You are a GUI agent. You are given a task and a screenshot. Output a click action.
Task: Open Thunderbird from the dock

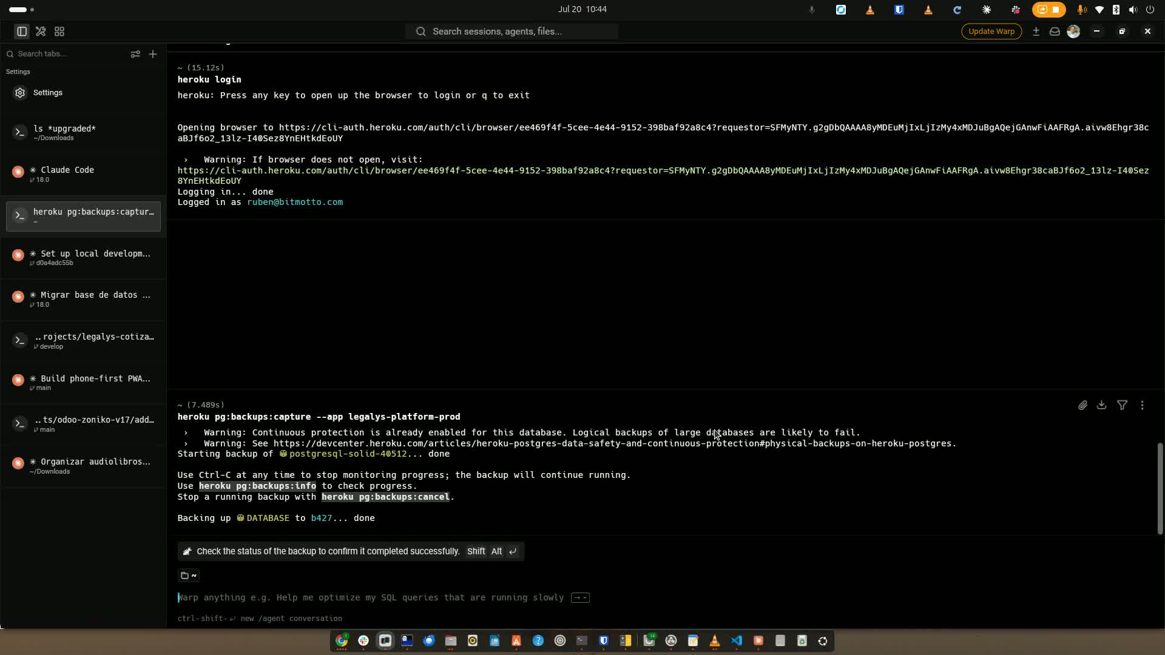[429, 641]
